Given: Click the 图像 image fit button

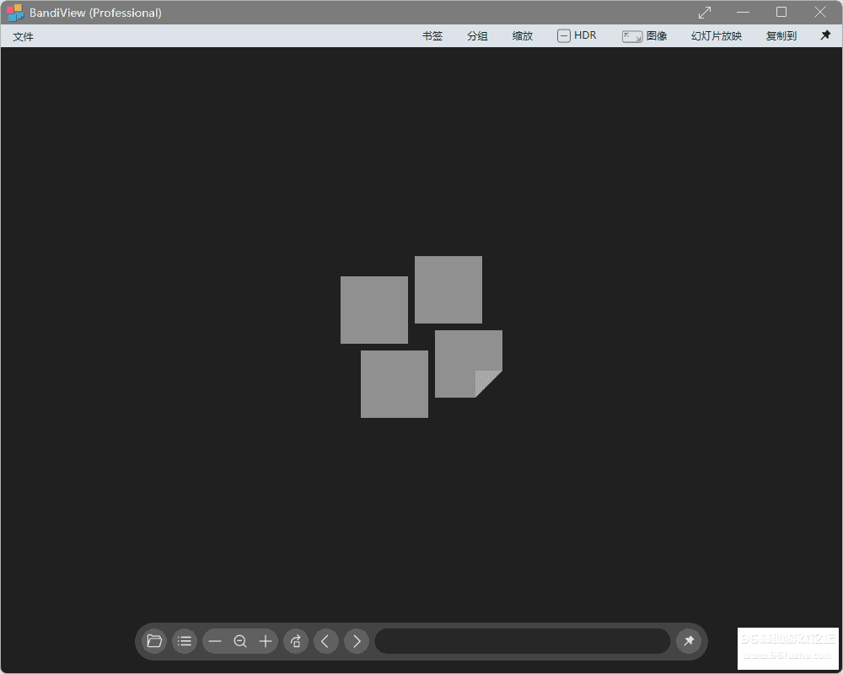Looking at the screenshot, I should click(x=645, y=36).
